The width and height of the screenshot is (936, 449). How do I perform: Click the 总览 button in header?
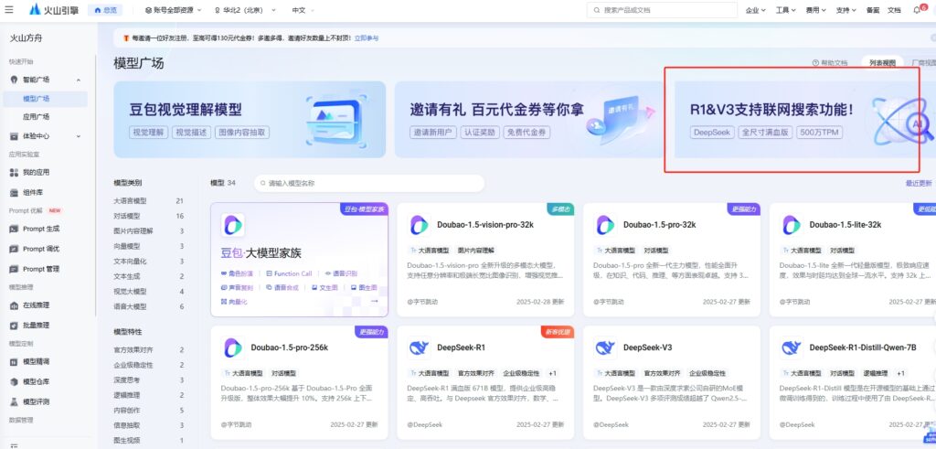click(108, 10)
